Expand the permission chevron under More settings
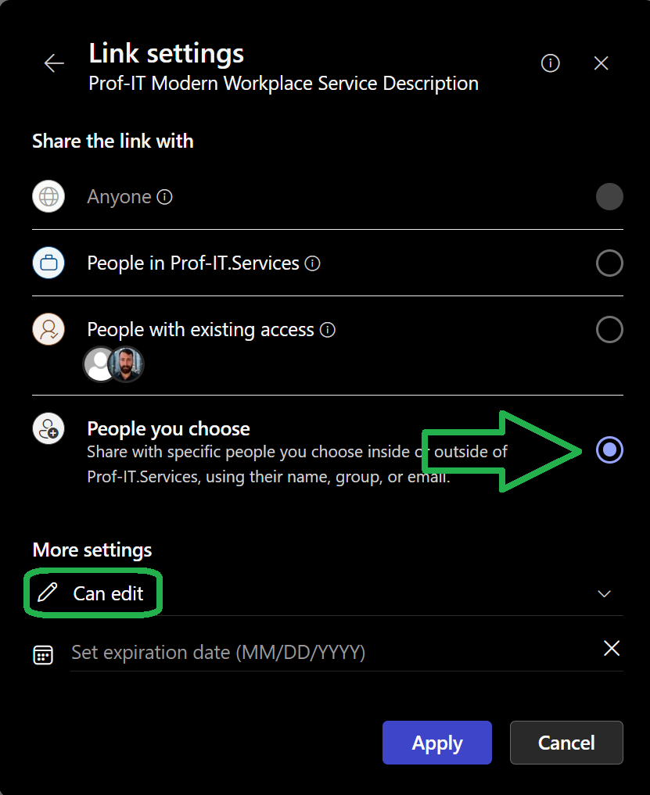This screenshot has height=795, width=650. pos(604,593)
